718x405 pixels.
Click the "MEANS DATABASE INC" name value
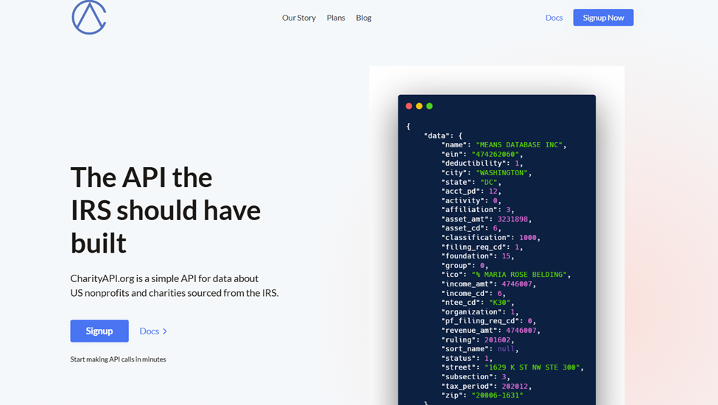point(519,144)
